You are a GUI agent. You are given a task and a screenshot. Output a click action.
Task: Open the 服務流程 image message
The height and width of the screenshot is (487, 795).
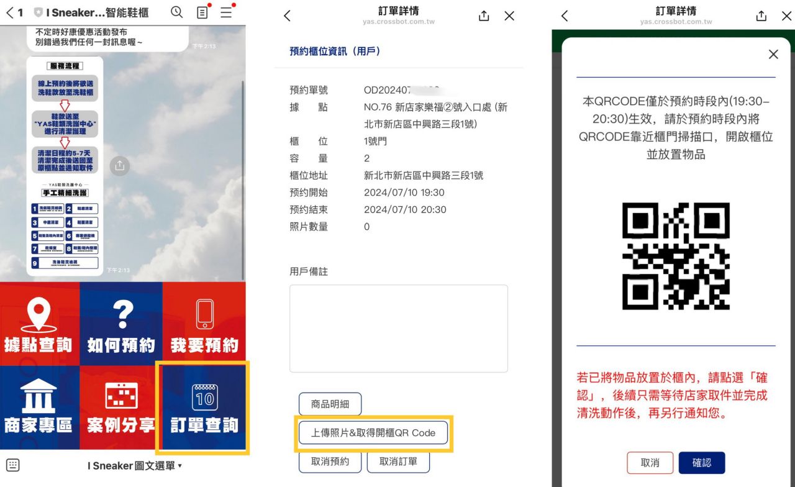65,166
